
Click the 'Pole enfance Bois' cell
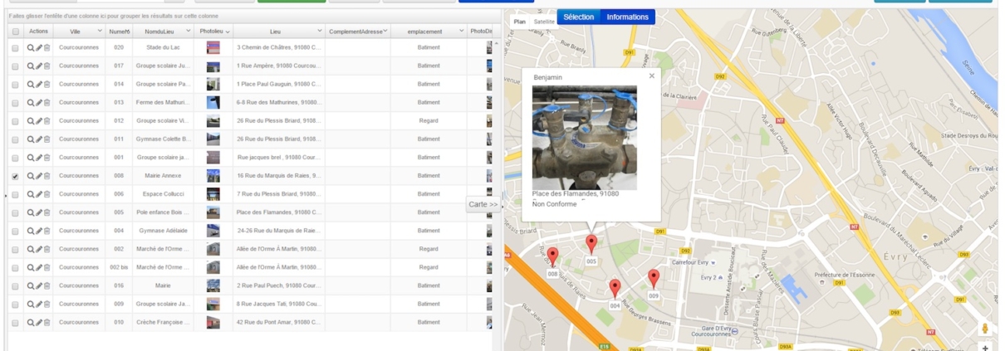164,212
